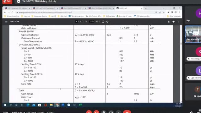Open Windows Start menu
Screen dimensions: 201x113
click(5, 105)
